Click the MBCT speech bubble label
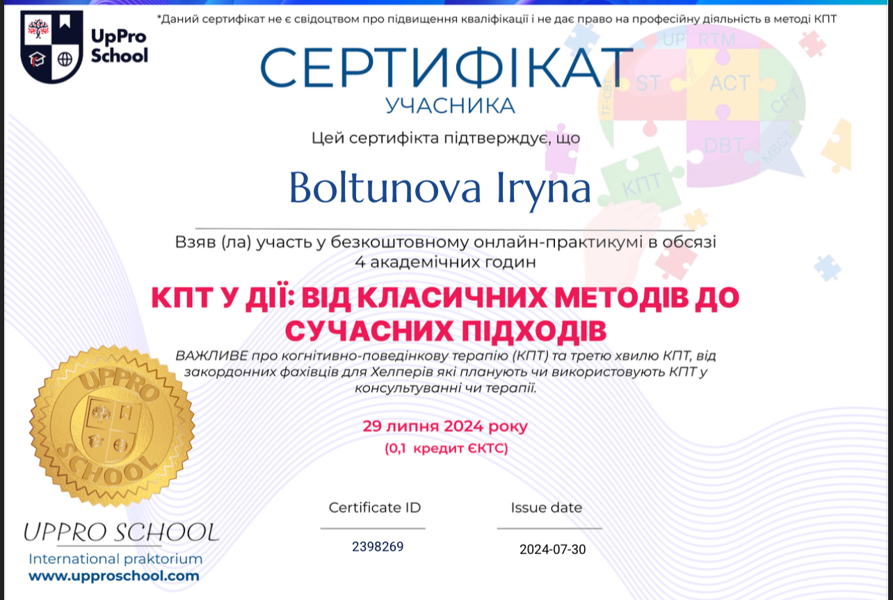The image size is (893, 600). point(777,147)
